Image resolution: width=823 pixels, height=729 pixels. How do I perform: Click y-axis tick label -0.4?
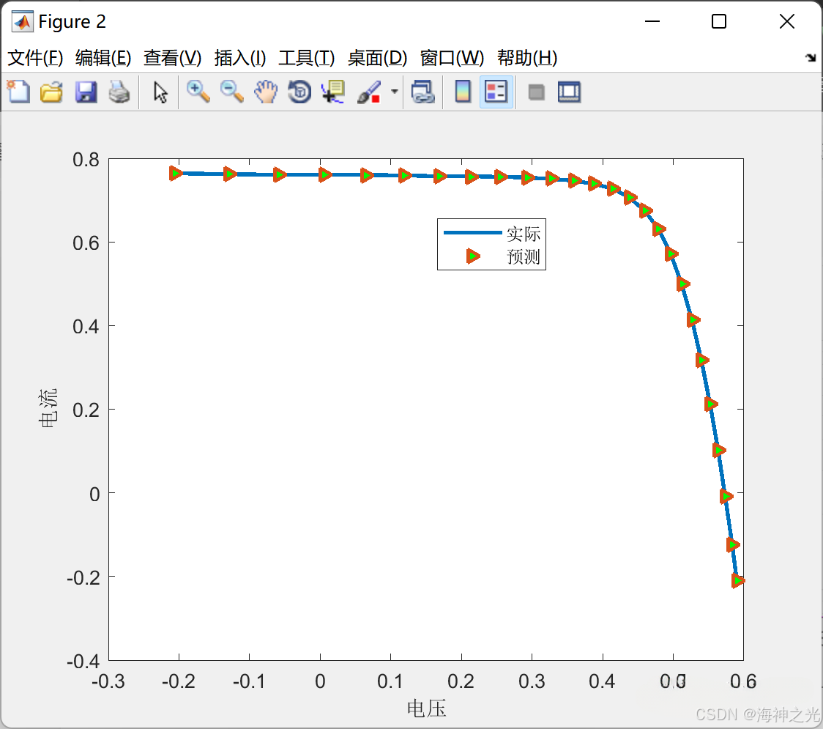[x=83, y=662]
